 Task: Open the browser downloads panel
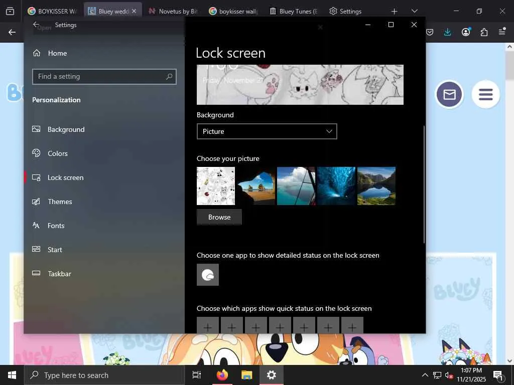tap(447, 32)
